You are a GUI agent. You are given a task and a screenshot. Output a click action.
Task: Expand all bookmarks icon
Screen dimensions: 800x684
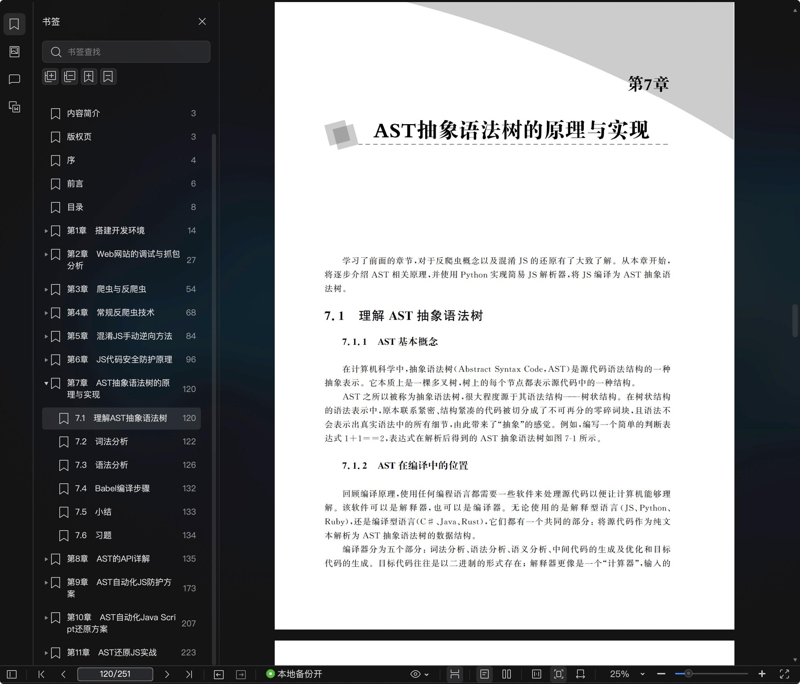click(x=51, y=77)
